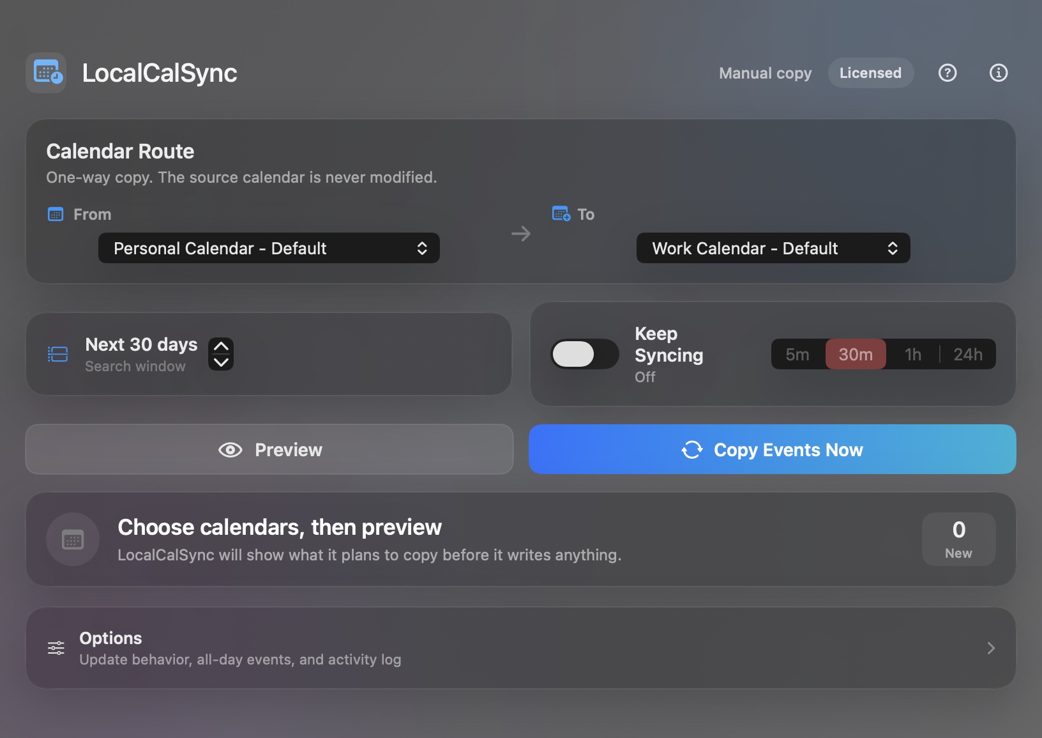Click the calendar icon beside Choose calendars
1042x738 pixels.
coord(73,539)
